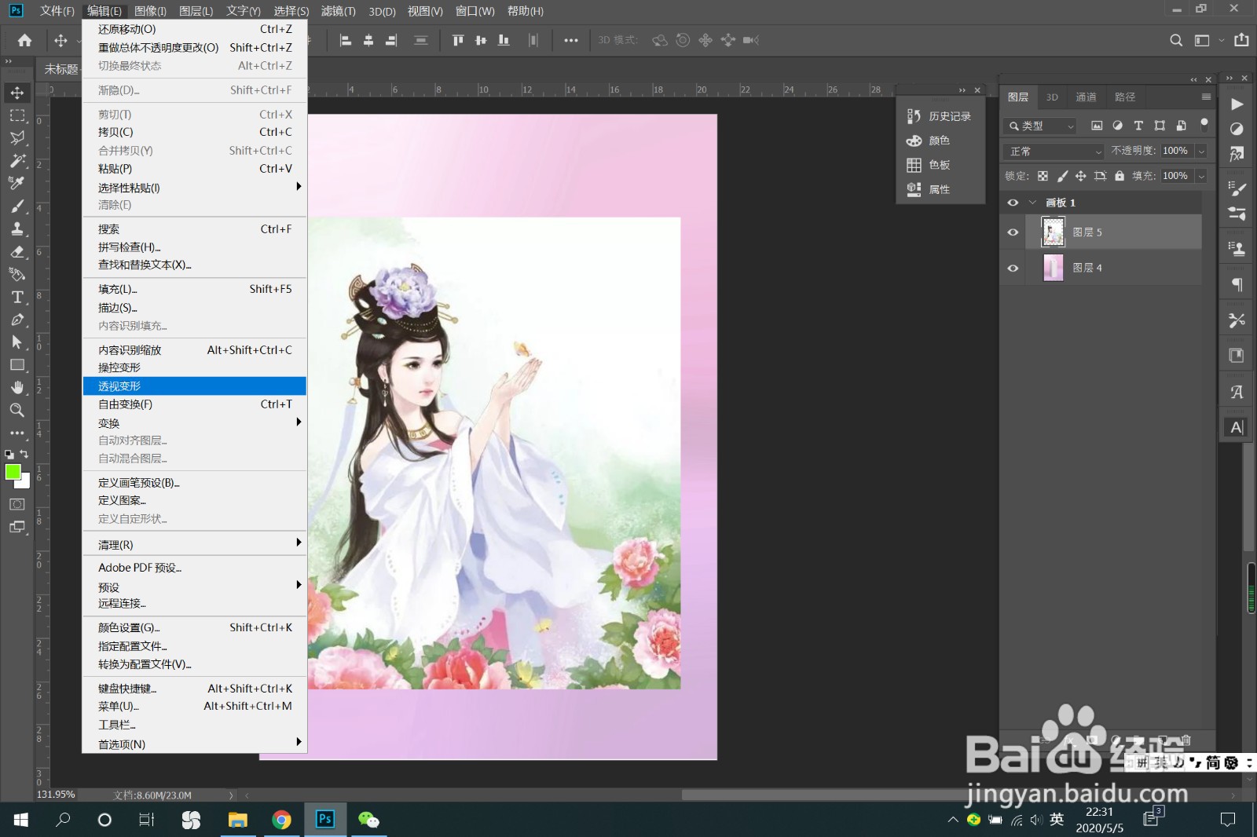Click the Actions play icon in right dock
Screen dimensions: 1257x837
[1237, 104]
